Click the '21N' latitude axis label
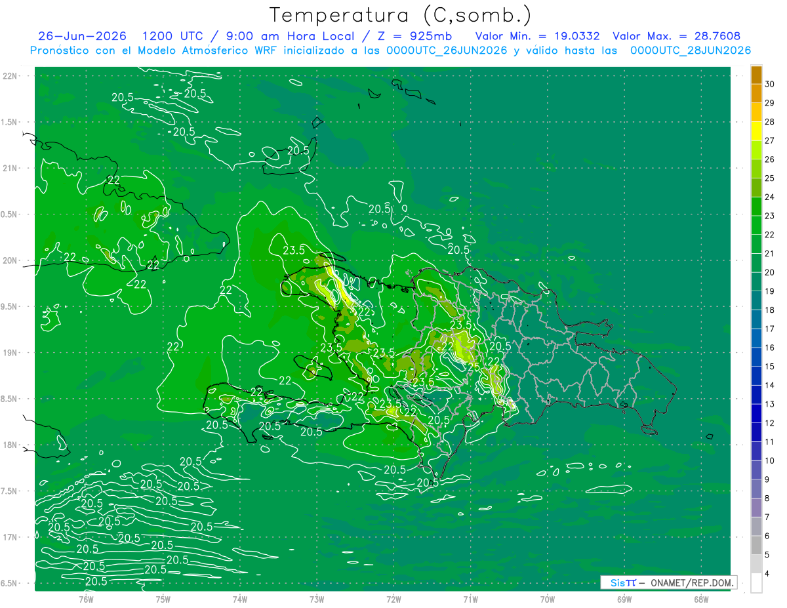Screen dimensions: 787x608 click(10, 168)
